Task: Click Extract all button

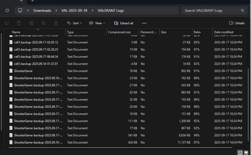Action: (x=124, y=23)
